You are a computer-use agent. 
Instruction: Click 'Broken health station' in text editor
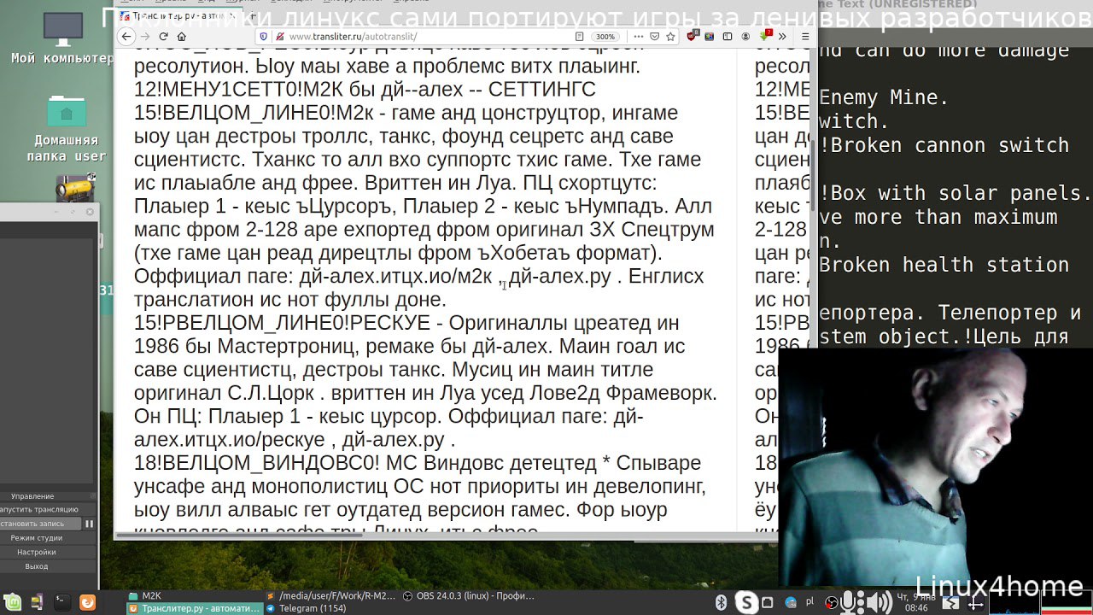point(944,265)
